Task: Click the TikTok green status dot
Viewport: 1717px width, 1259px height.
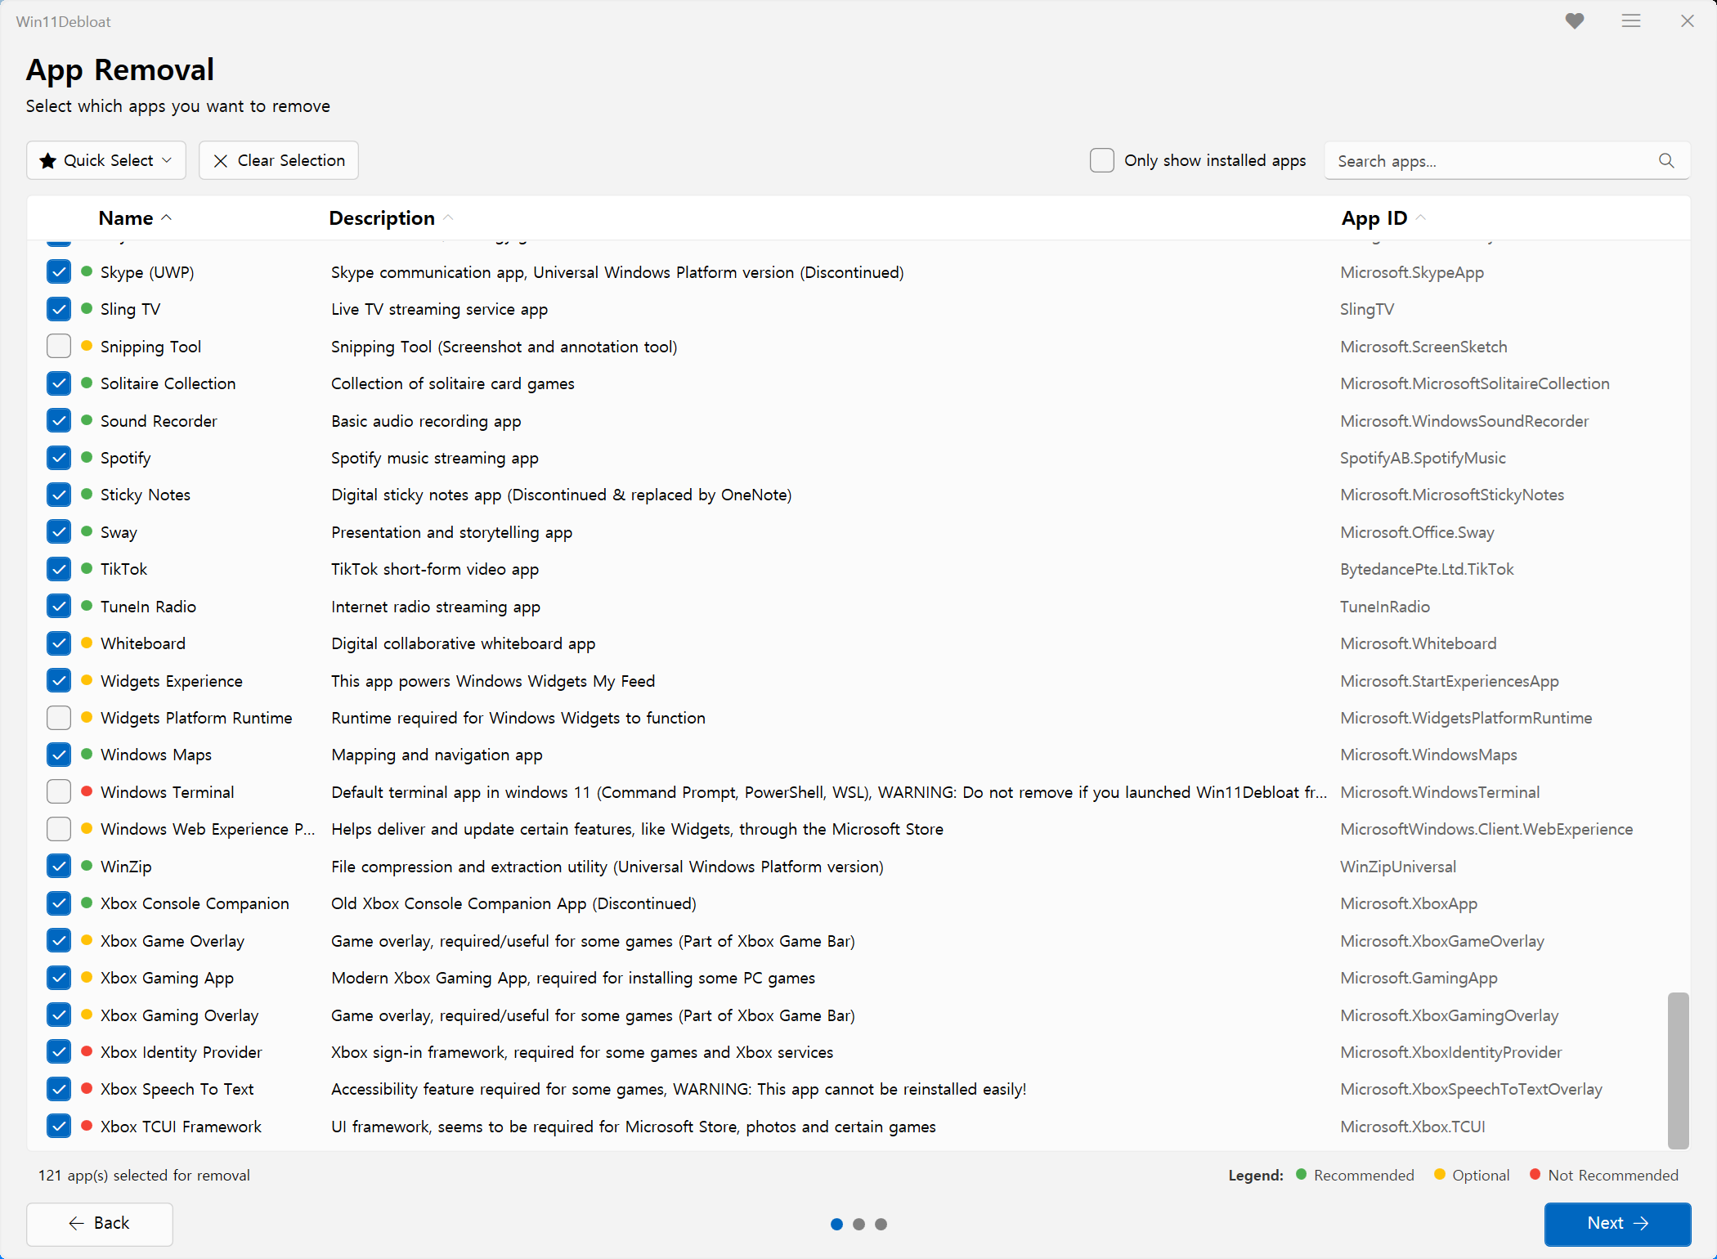Action: [x=87, y=568]
